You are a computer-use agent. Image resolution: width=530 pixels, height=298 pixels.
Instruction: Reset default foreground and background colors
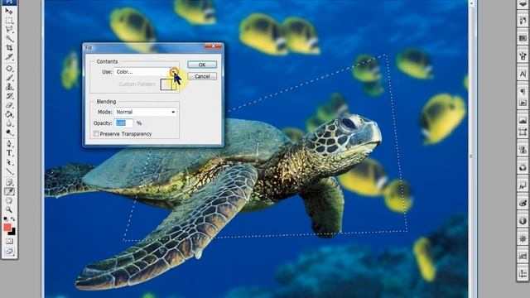tap(6, 219)
